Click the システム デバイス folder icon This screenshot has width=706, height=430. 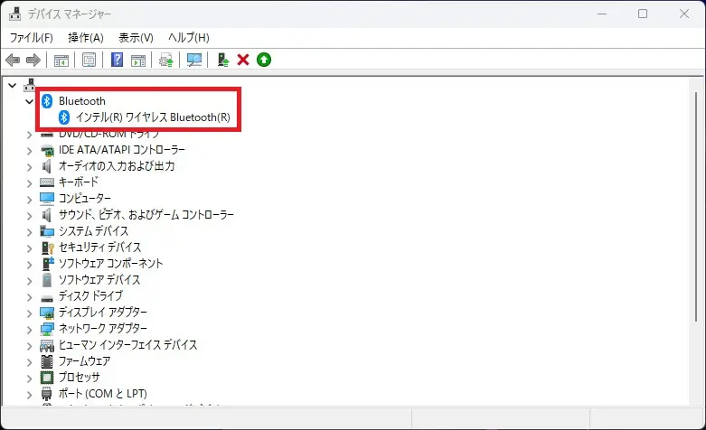(x=47, y=231)
